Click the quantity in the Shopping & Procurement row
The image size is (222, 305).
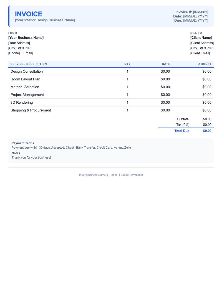pos(128,110)
